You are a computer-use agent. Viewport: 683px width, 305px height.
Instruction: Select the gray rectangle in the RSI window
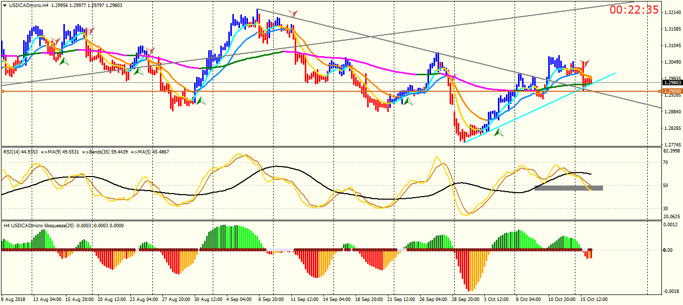click(x=568, y=188)
